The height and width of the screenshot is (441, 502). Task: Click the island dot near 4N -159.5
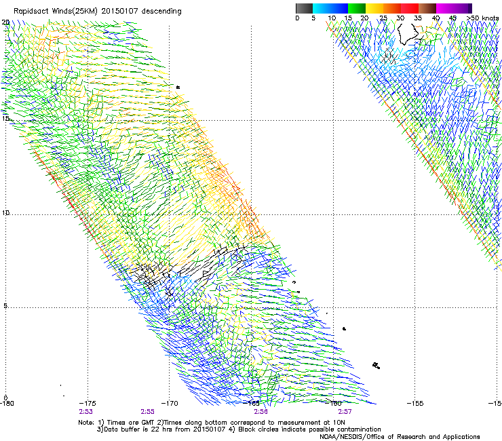344,328
